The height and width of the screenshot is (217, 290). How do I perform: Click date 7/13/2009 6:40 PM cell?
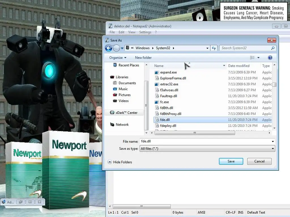[x=242, y=114]
